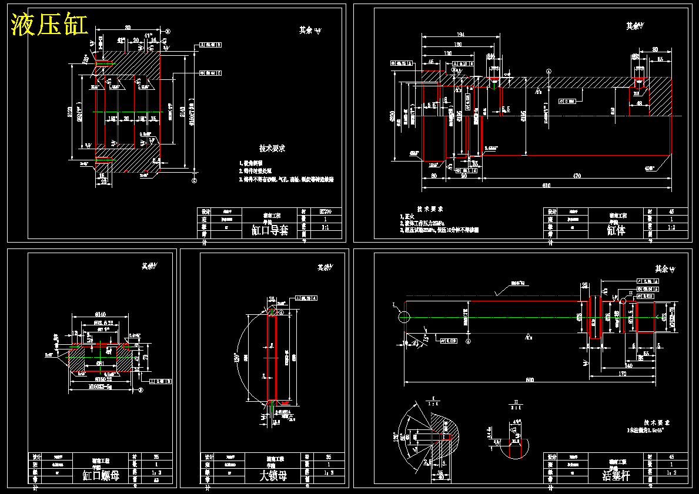Click the 1:2 scale in 缸体 title block
The image size is (699, 494).
click(x=672, y=227)
